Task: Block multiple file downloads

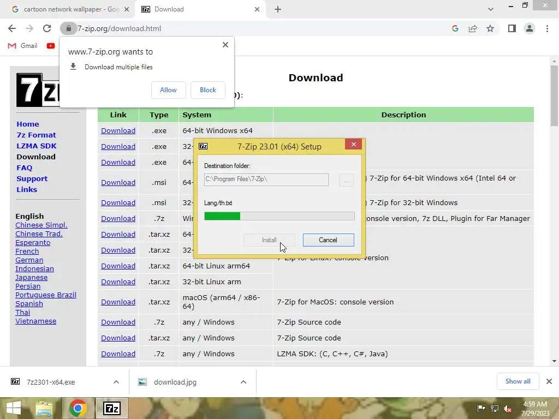Action: (x=208, y=90)
